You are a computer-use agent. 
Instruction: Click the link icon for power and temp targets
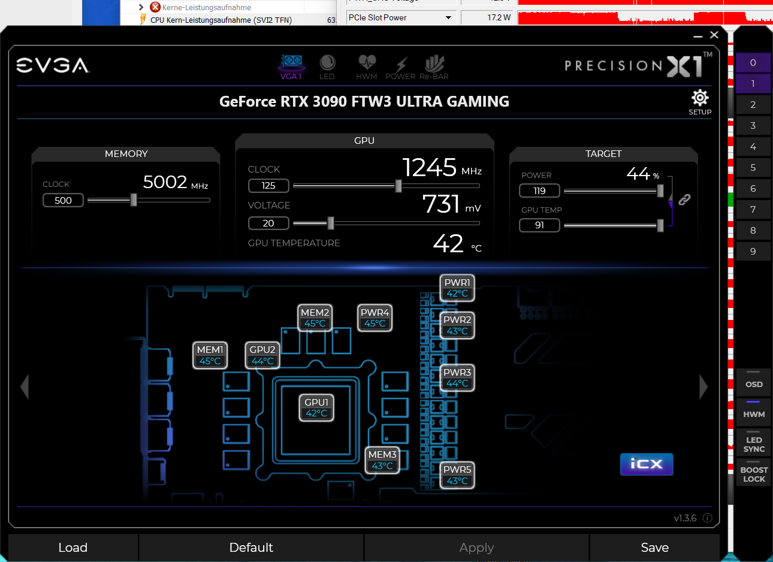click(684, 200)
